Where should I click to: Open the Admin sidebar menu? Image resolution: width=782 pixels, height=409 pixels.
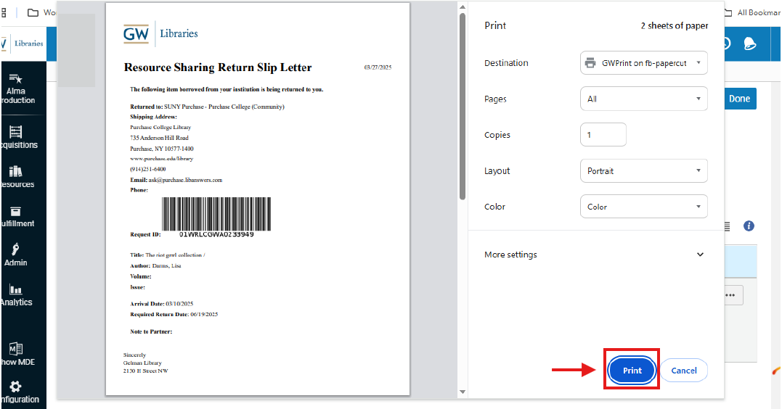point(16,254)
